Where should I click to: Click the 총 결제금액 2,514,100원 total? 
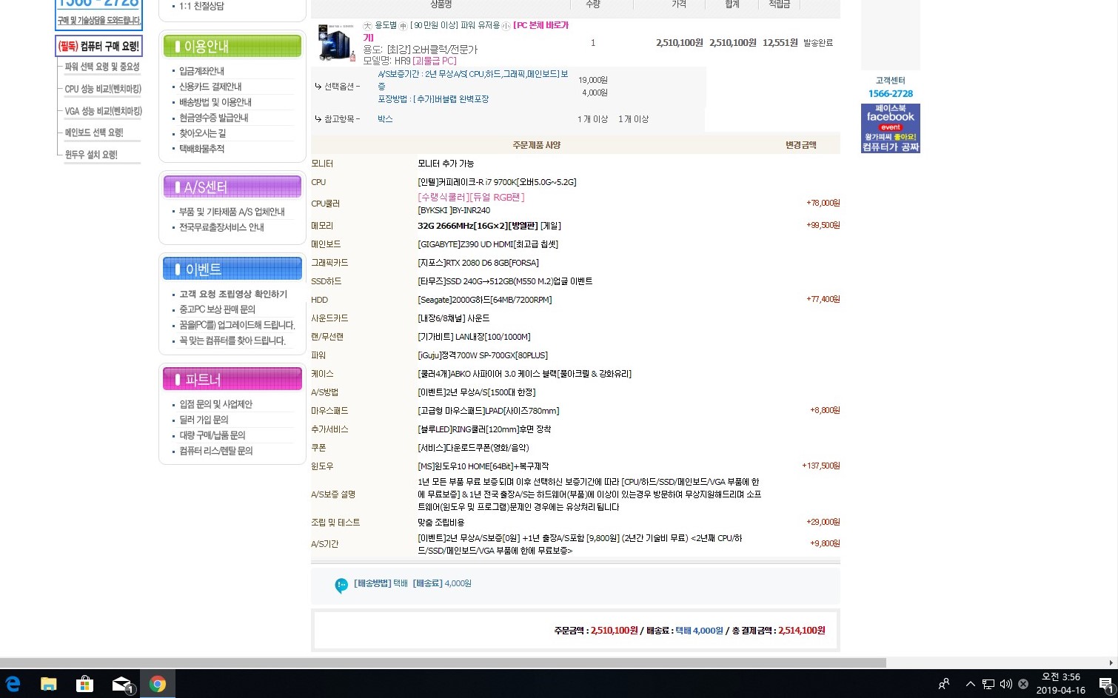(778, 631)
